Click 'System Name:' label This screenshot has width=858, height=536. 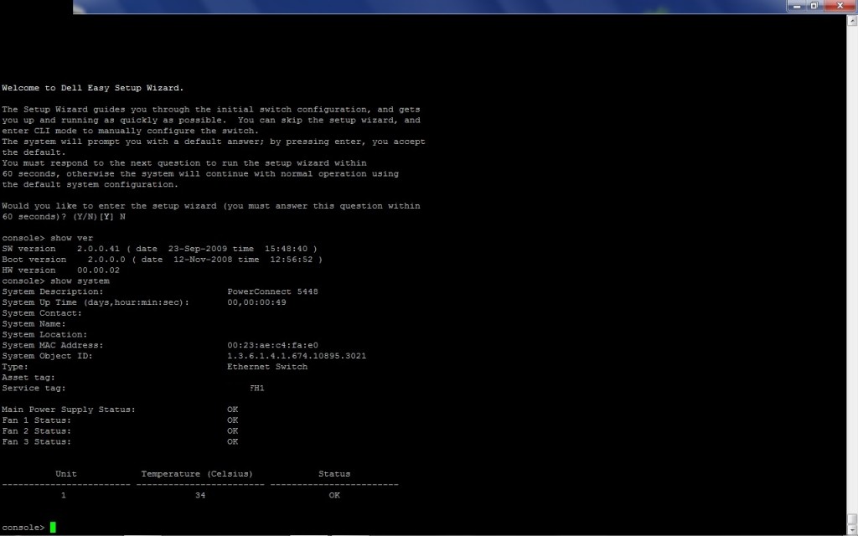[34, 324]
